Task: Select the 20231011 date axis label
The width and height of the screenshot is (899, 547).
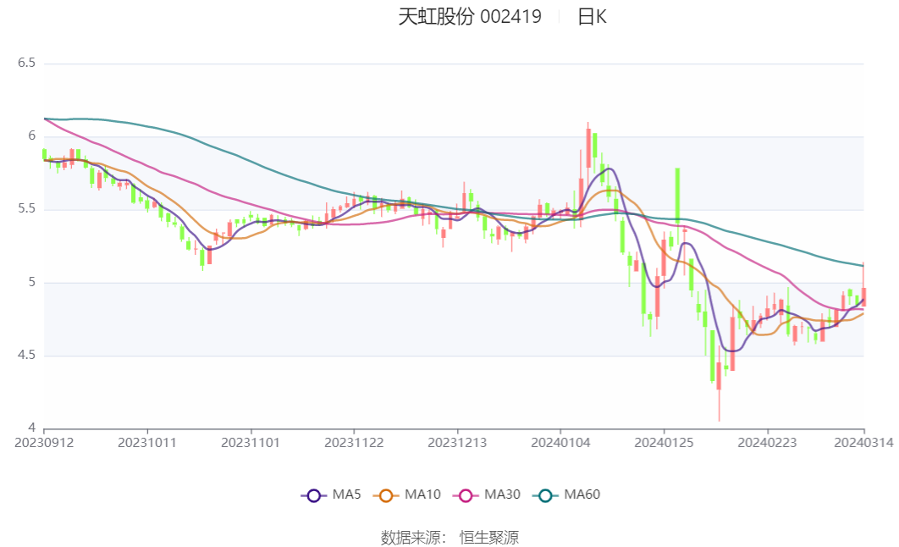Action: [x=147, y=443]
